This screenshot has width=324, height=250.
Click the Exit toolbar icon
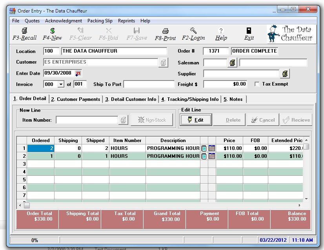point(249,31)
